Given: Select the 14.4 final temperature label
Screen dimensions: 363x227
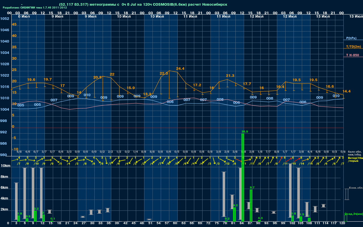Looking at the screenshot, I should (x=347, y=91).
